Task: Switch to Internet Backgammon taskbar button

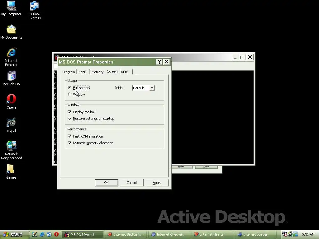Action: (x=126, y=235)
